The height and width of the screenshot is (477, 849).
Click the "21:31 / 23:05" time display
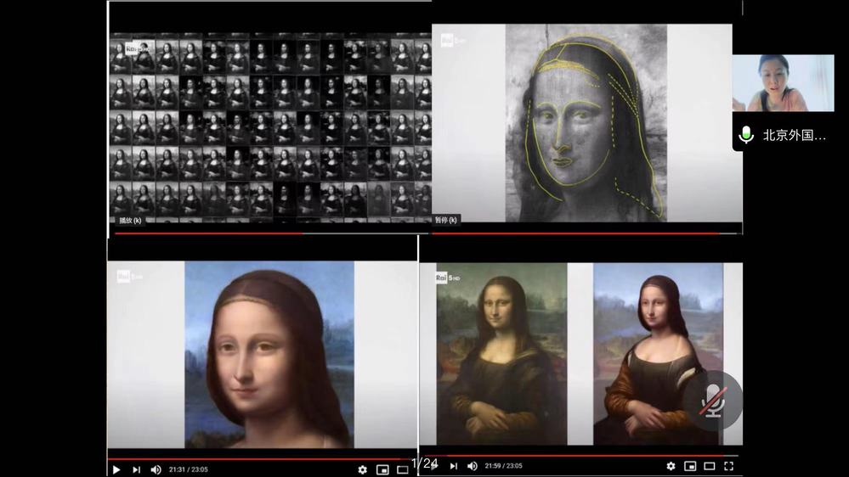[189, 469]
